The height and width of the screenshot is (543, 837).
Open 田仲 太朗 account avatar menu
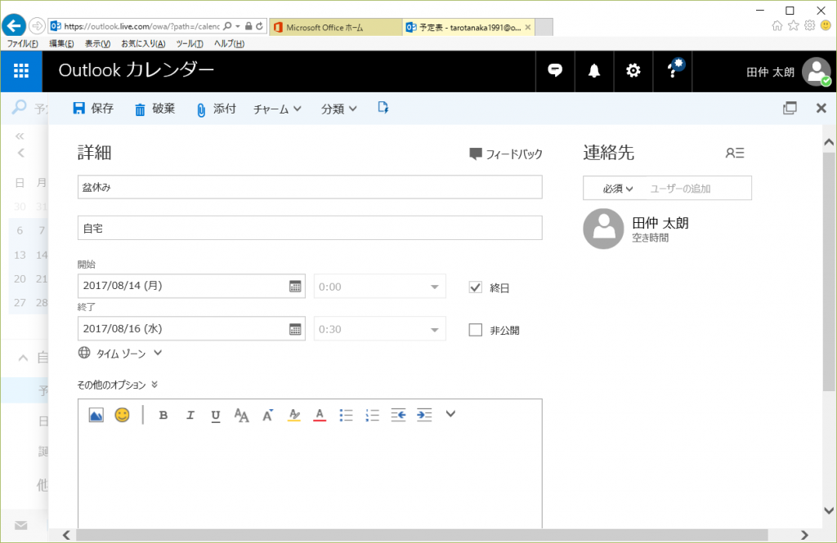click(x=817, y=72)
